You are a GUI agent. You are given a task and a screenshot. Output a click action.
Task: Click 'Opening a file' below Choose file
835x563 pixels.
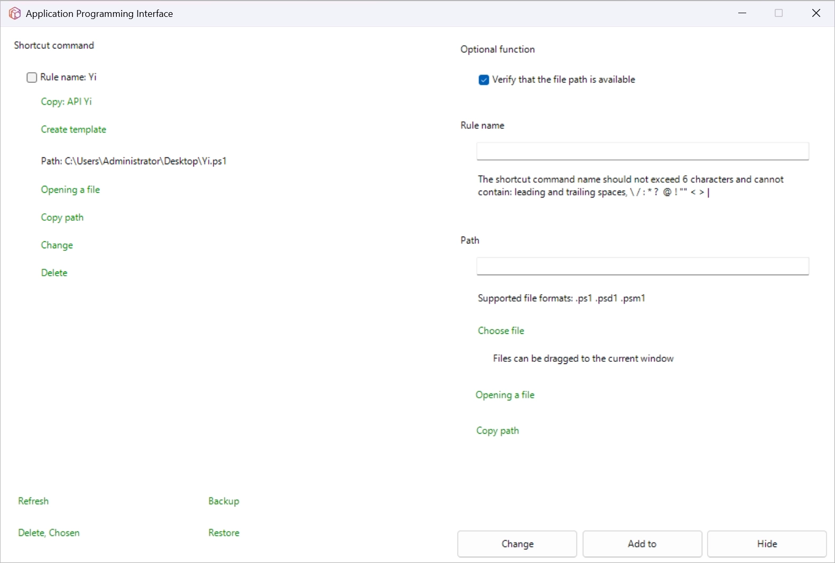point(505,395)
